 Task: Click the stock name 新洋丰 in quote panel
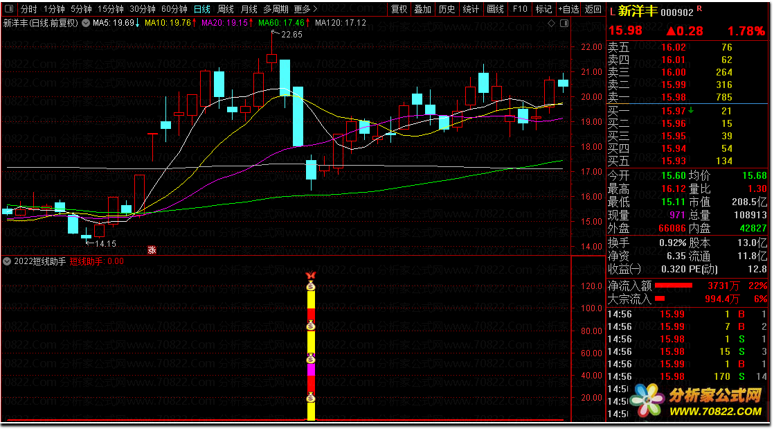[x=638, y=11]
